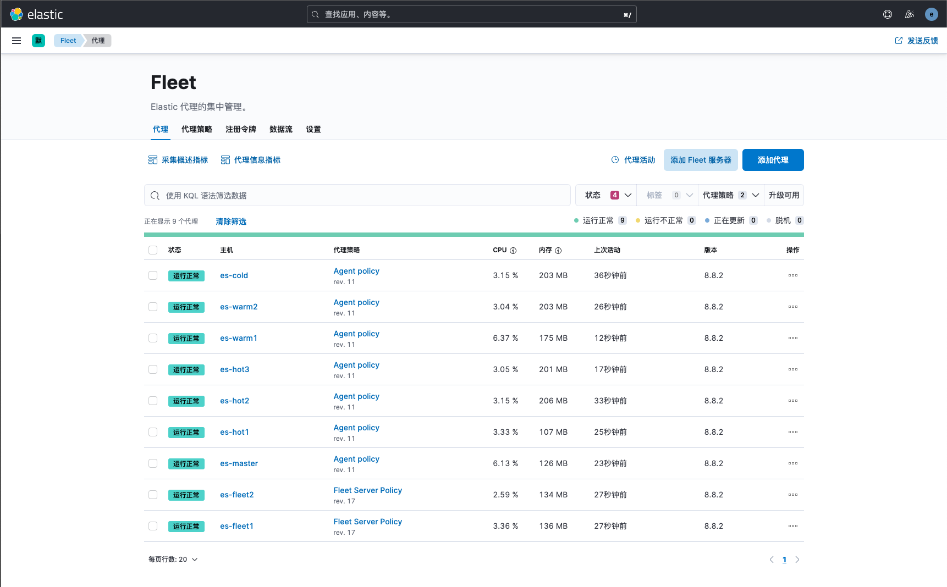Click the 运行正常 status badge for es-cold

point(186,275)
